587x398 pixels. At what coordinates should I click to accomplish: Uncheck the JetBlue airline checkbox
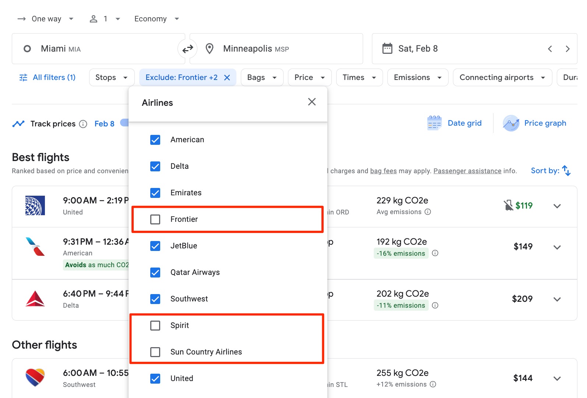155,246
